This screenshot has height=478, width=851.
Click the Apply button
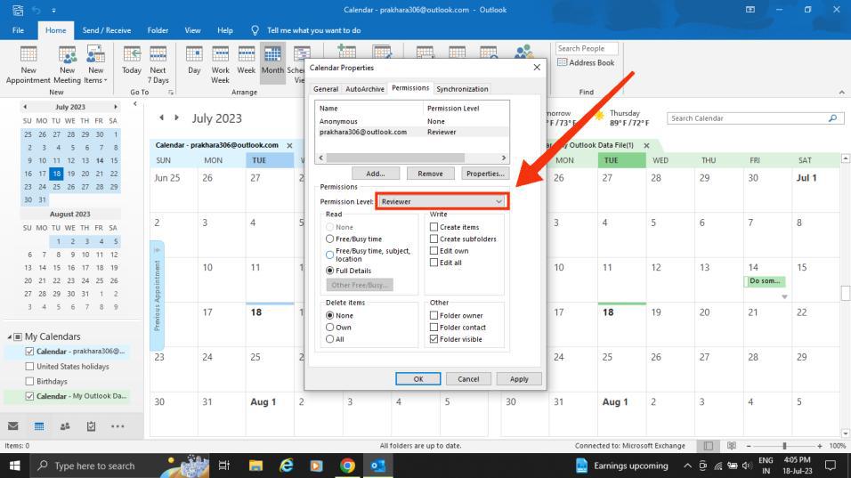click(519, 378)
